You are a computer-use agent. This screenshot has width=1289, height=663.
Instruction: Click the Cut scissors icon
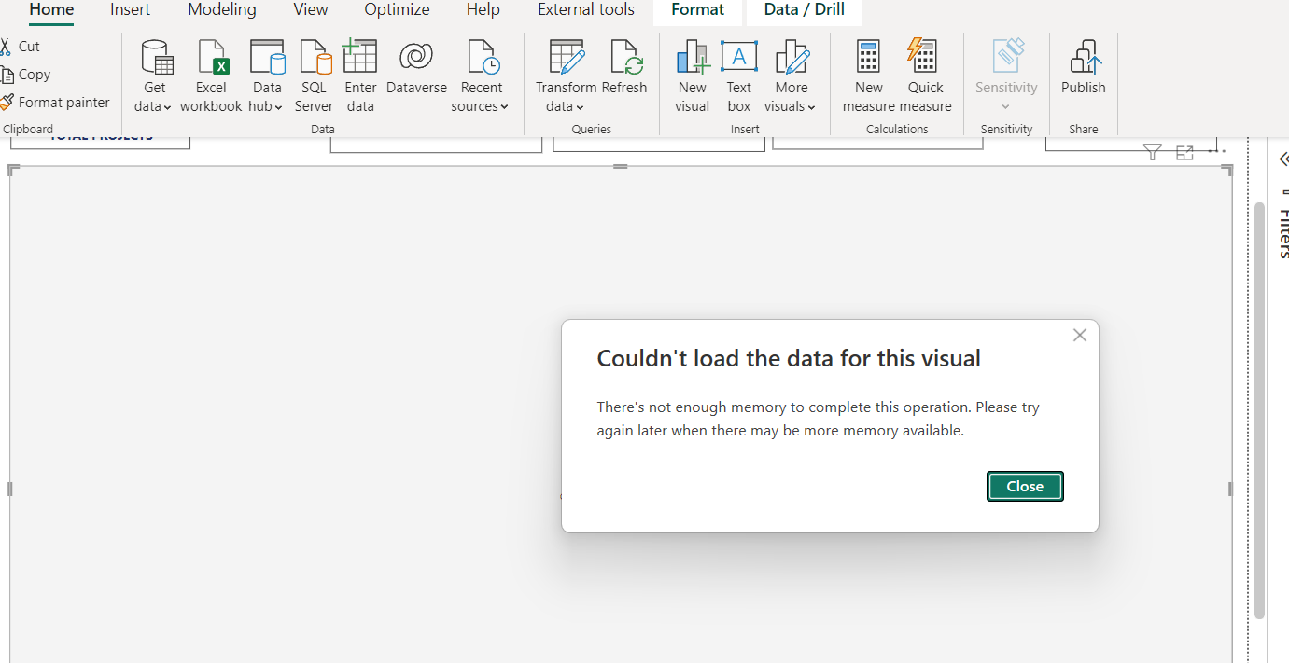pyautogui.click(x=6, y=47)
